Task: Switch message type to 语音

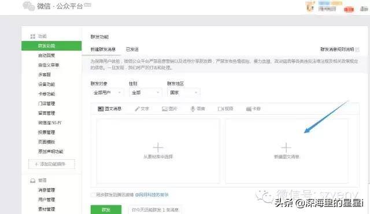Action: pyautogui.click(x=198, y=109)
